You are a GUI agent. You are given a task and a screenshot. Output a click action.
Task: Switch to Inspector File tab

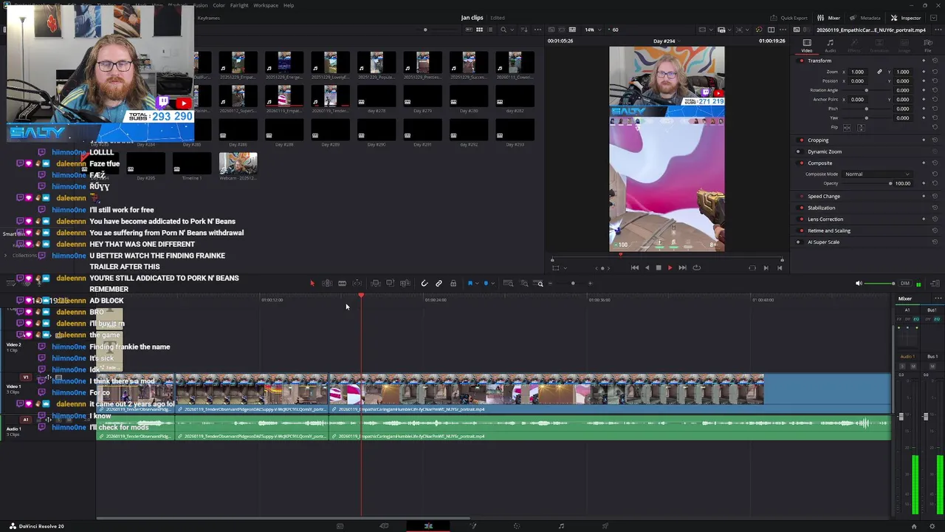928,46
